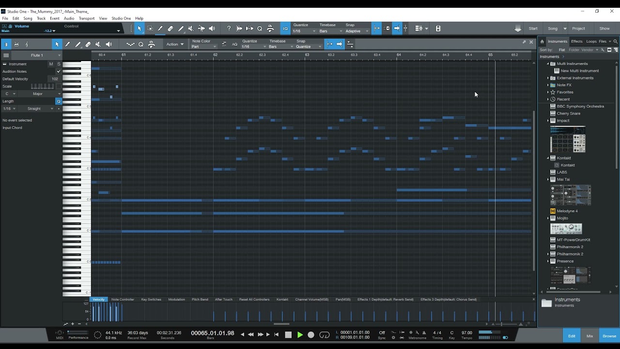The width and height of the screenshot is (620, 349).
Task: Toggle the piano roll view button
Action: click(6, 44)
